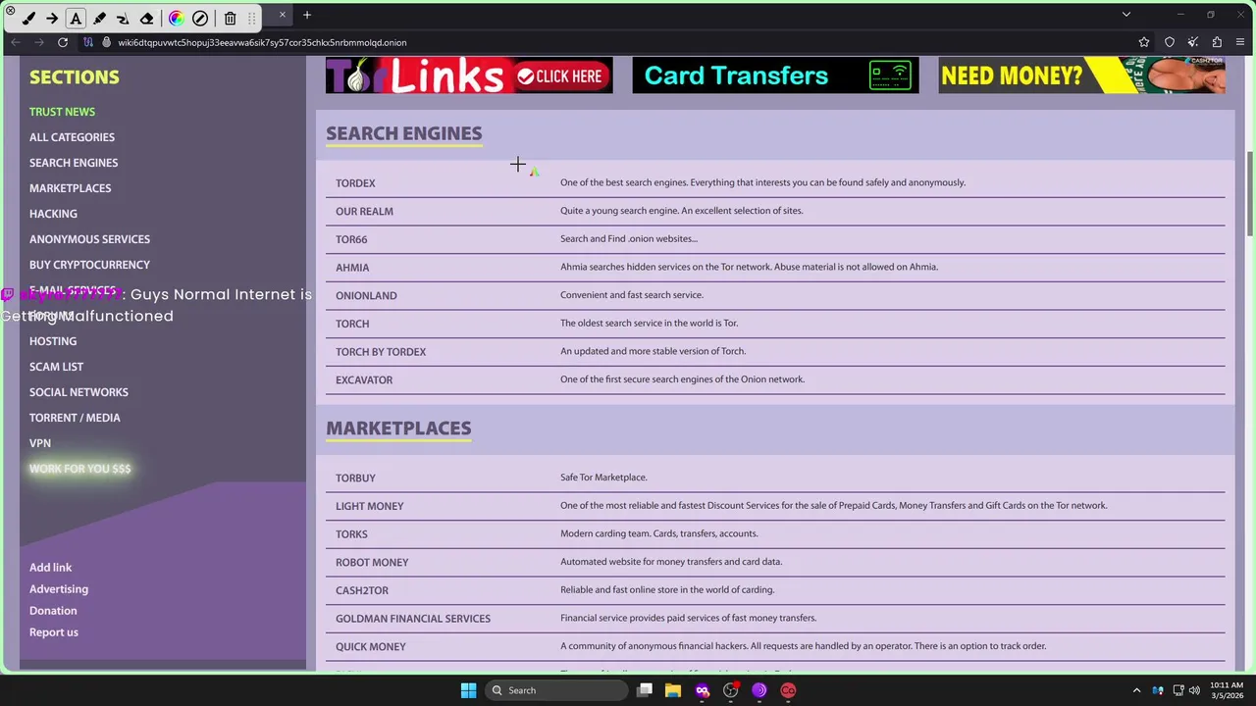Image resolution: width=1256 pixels, height=706 pixels.
Task: Open Task View on the taskbar
Action: 645,690
